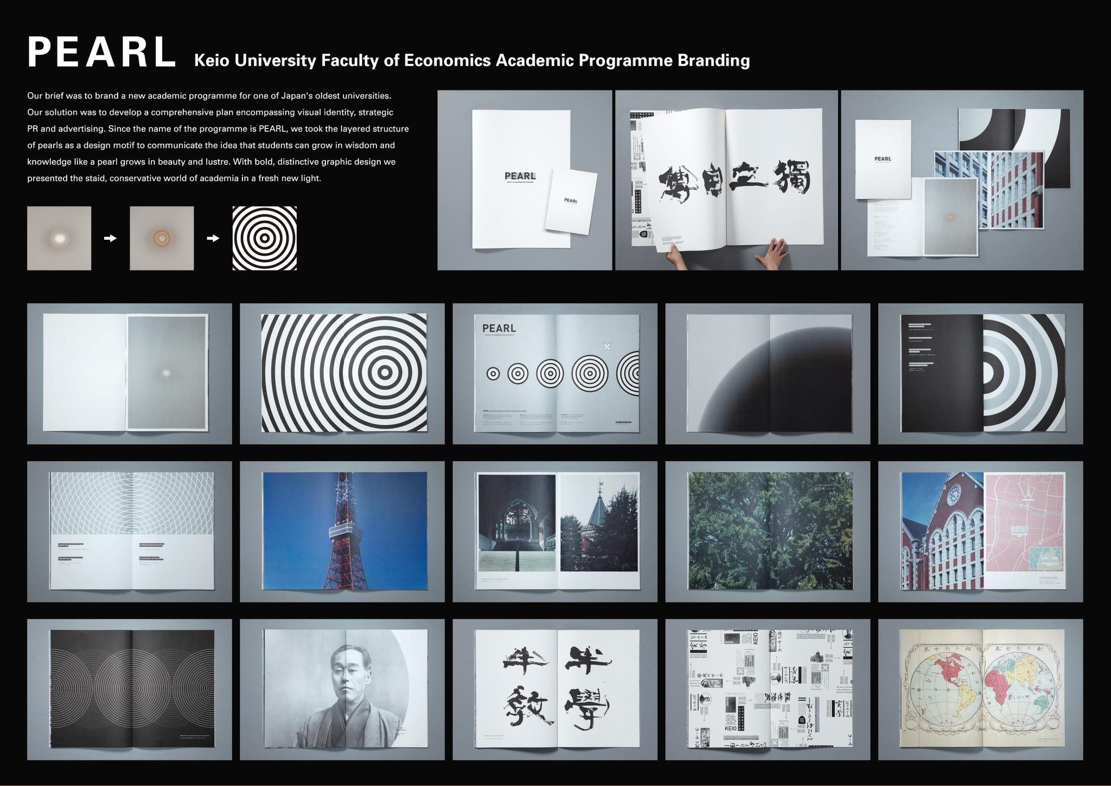Viewport: 1111px width, 786px height.
Task: Click the arrow after the plain pearl photo
Action: coord(111,238)
